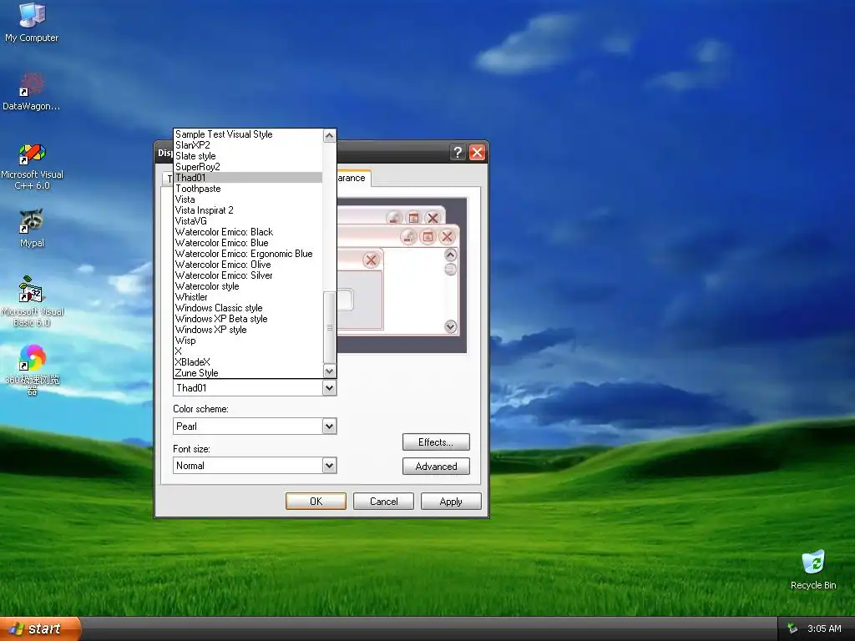Choose Windows Classic style
Screen dimensions: 855x641
(248, 308)
